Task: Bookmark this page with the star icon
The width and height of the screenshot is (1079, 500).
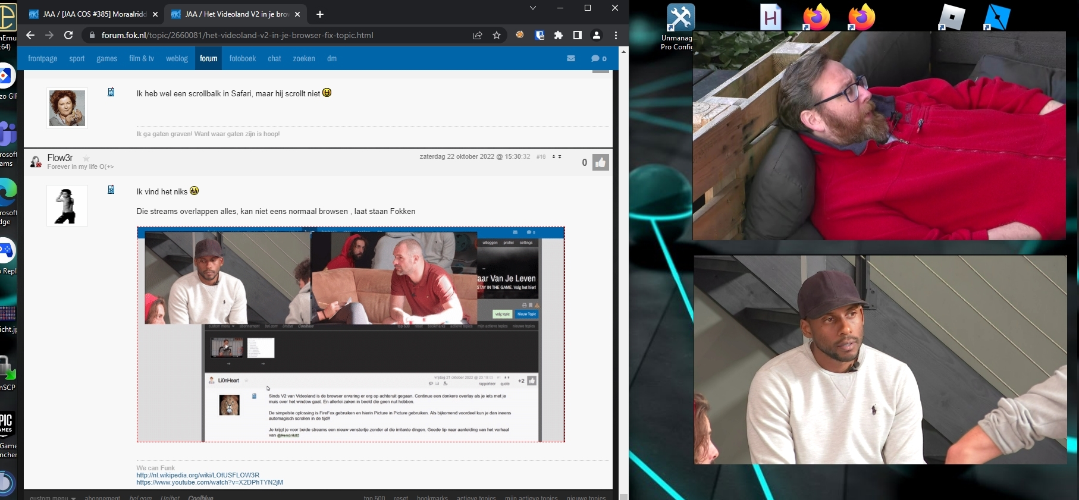Action: pos(497,35)
